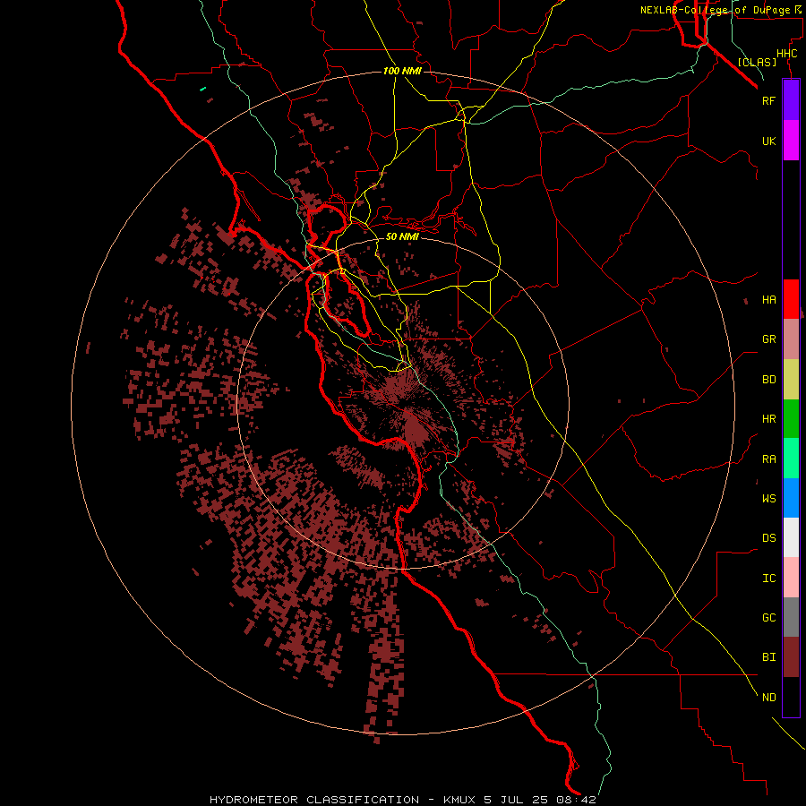
Task: Click the UK legend label
Action: click(768, 141)
